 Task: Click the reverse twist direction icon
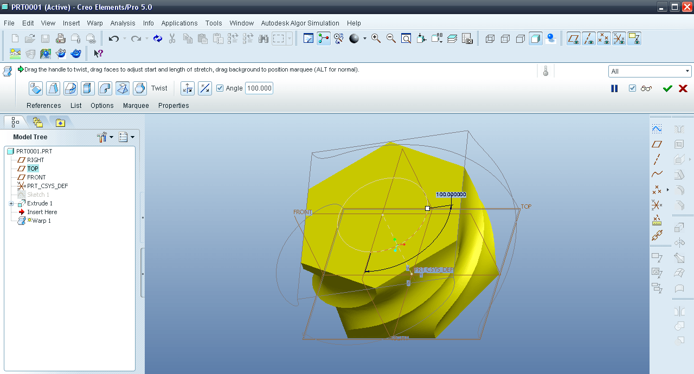point(205,88)
